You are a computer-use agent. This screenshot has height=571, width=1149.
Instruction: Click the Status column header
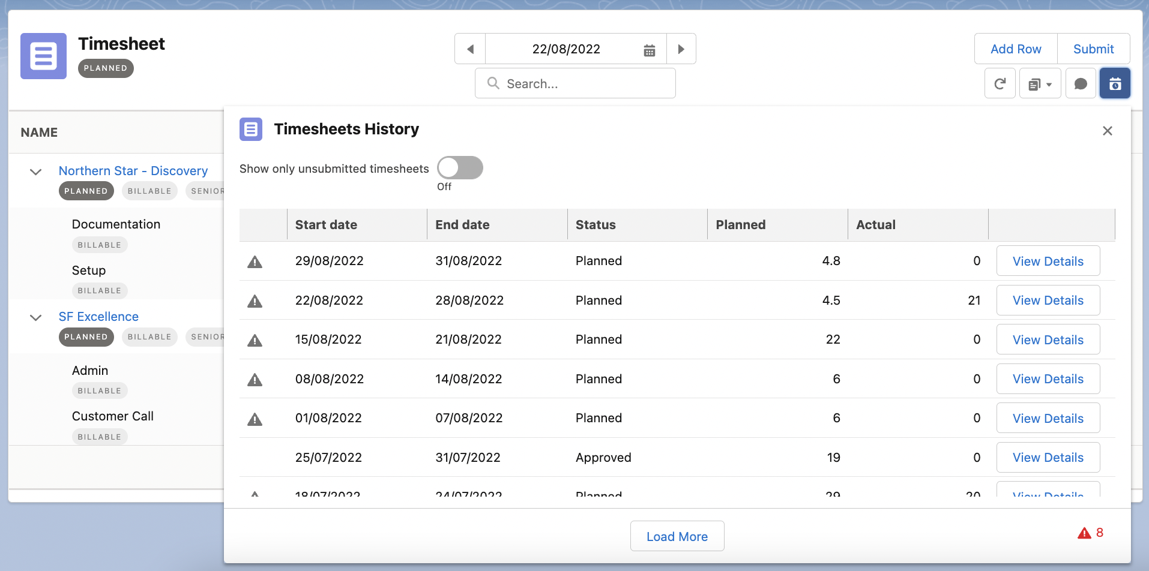tap(596, 225)
